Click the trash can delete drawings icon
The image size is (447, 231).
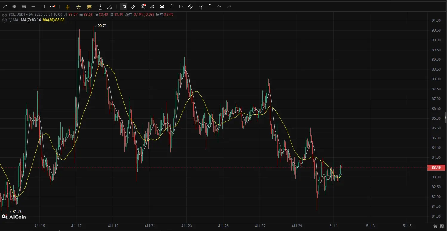coord(210,7)
